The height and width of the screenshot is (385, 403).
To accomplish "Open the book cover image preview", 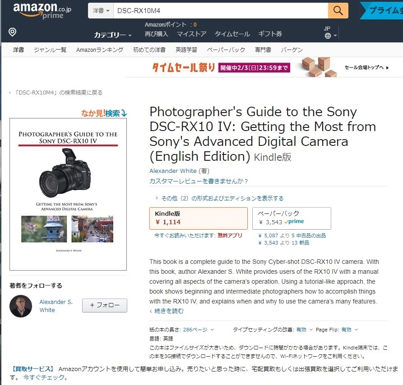I will point(68,194).
